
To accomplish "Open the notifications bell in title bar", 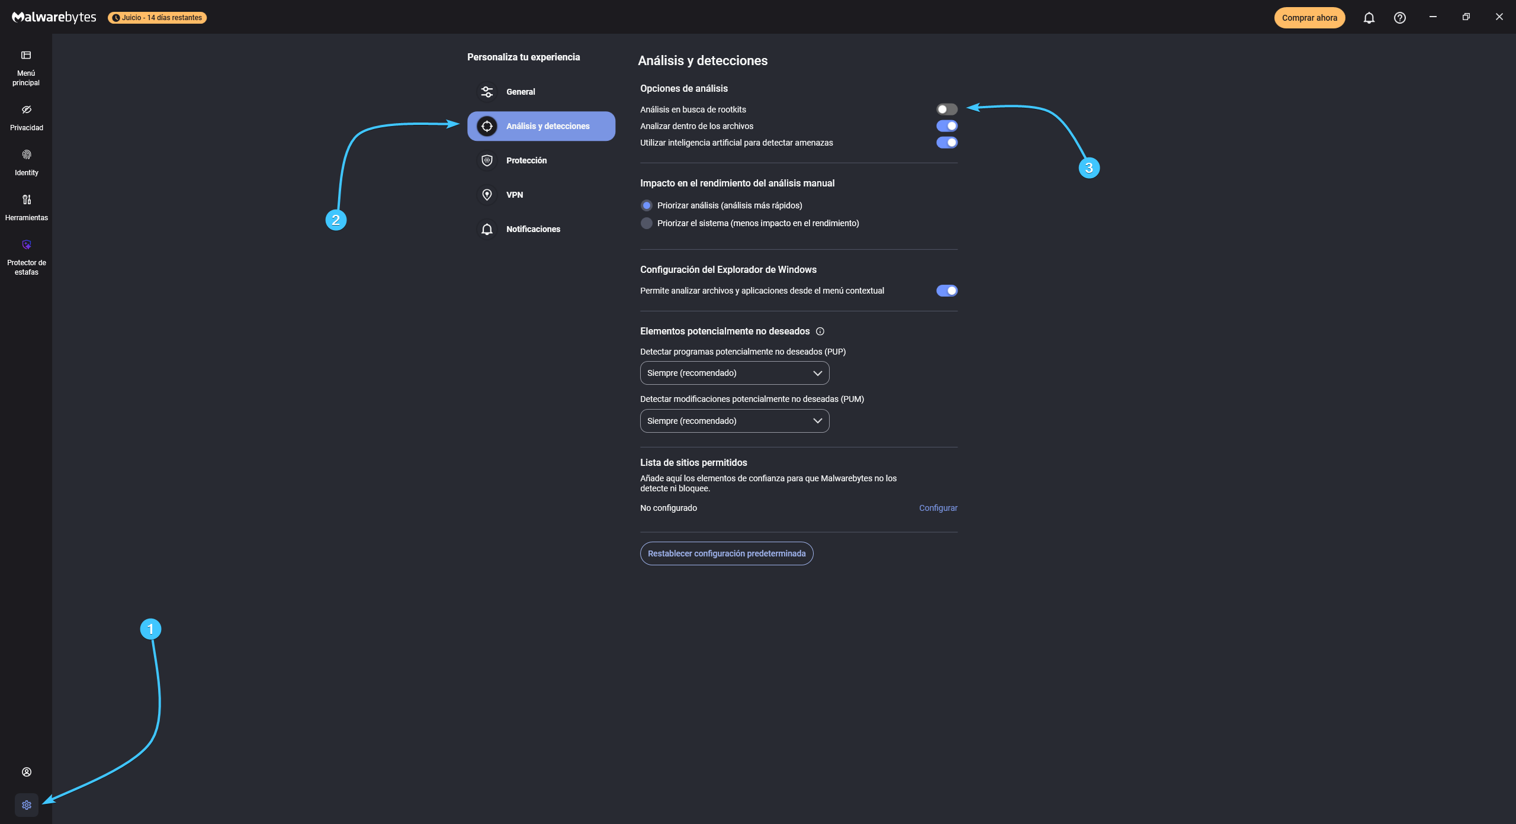I will pos(1369,18).
